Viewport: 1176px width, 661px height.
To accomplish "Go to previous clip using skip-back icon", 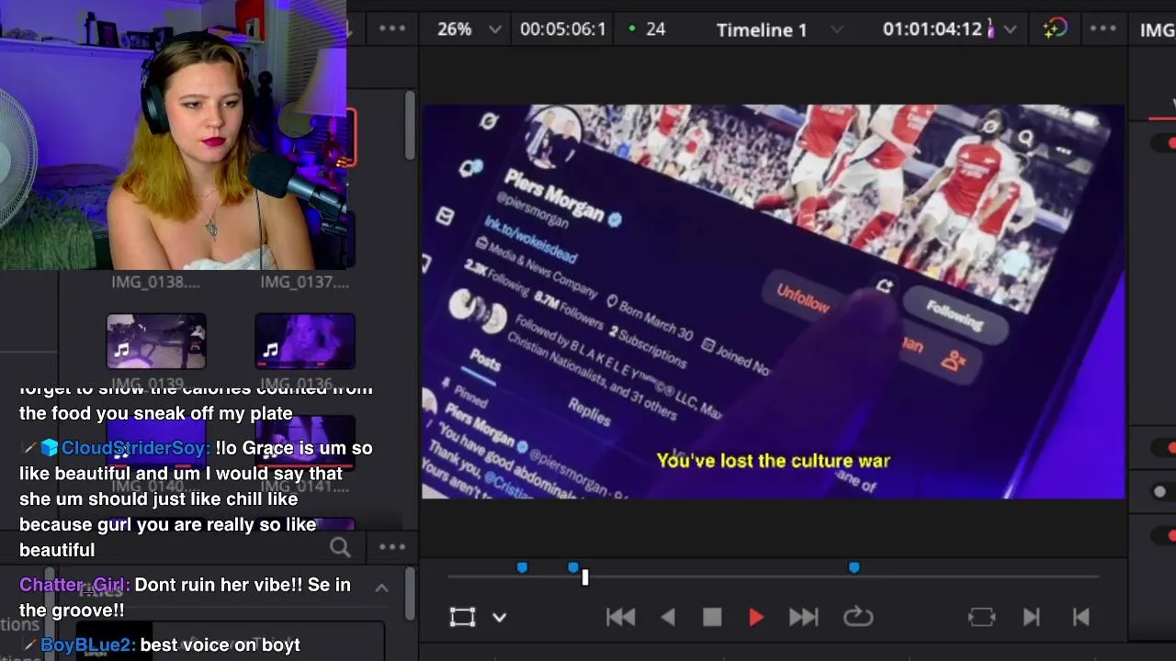I will tap(1080, 617).
